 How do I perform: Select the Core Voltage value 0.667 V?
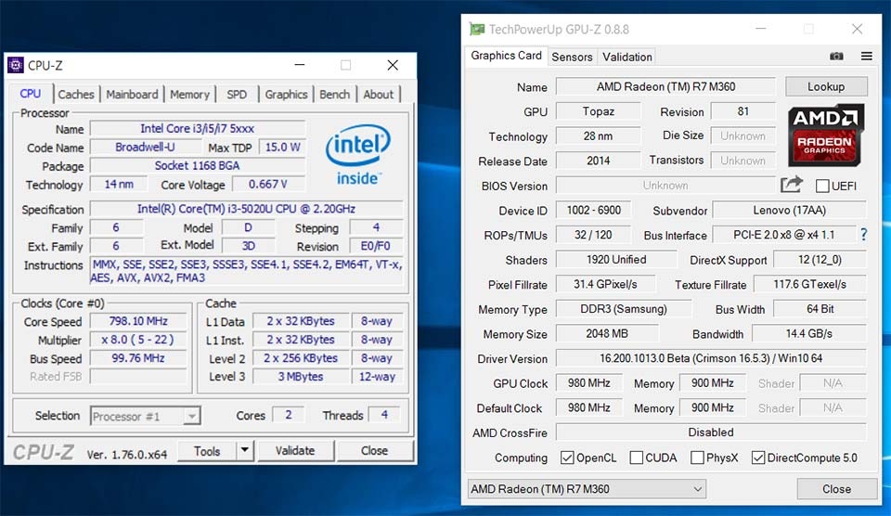click(267, 184)
